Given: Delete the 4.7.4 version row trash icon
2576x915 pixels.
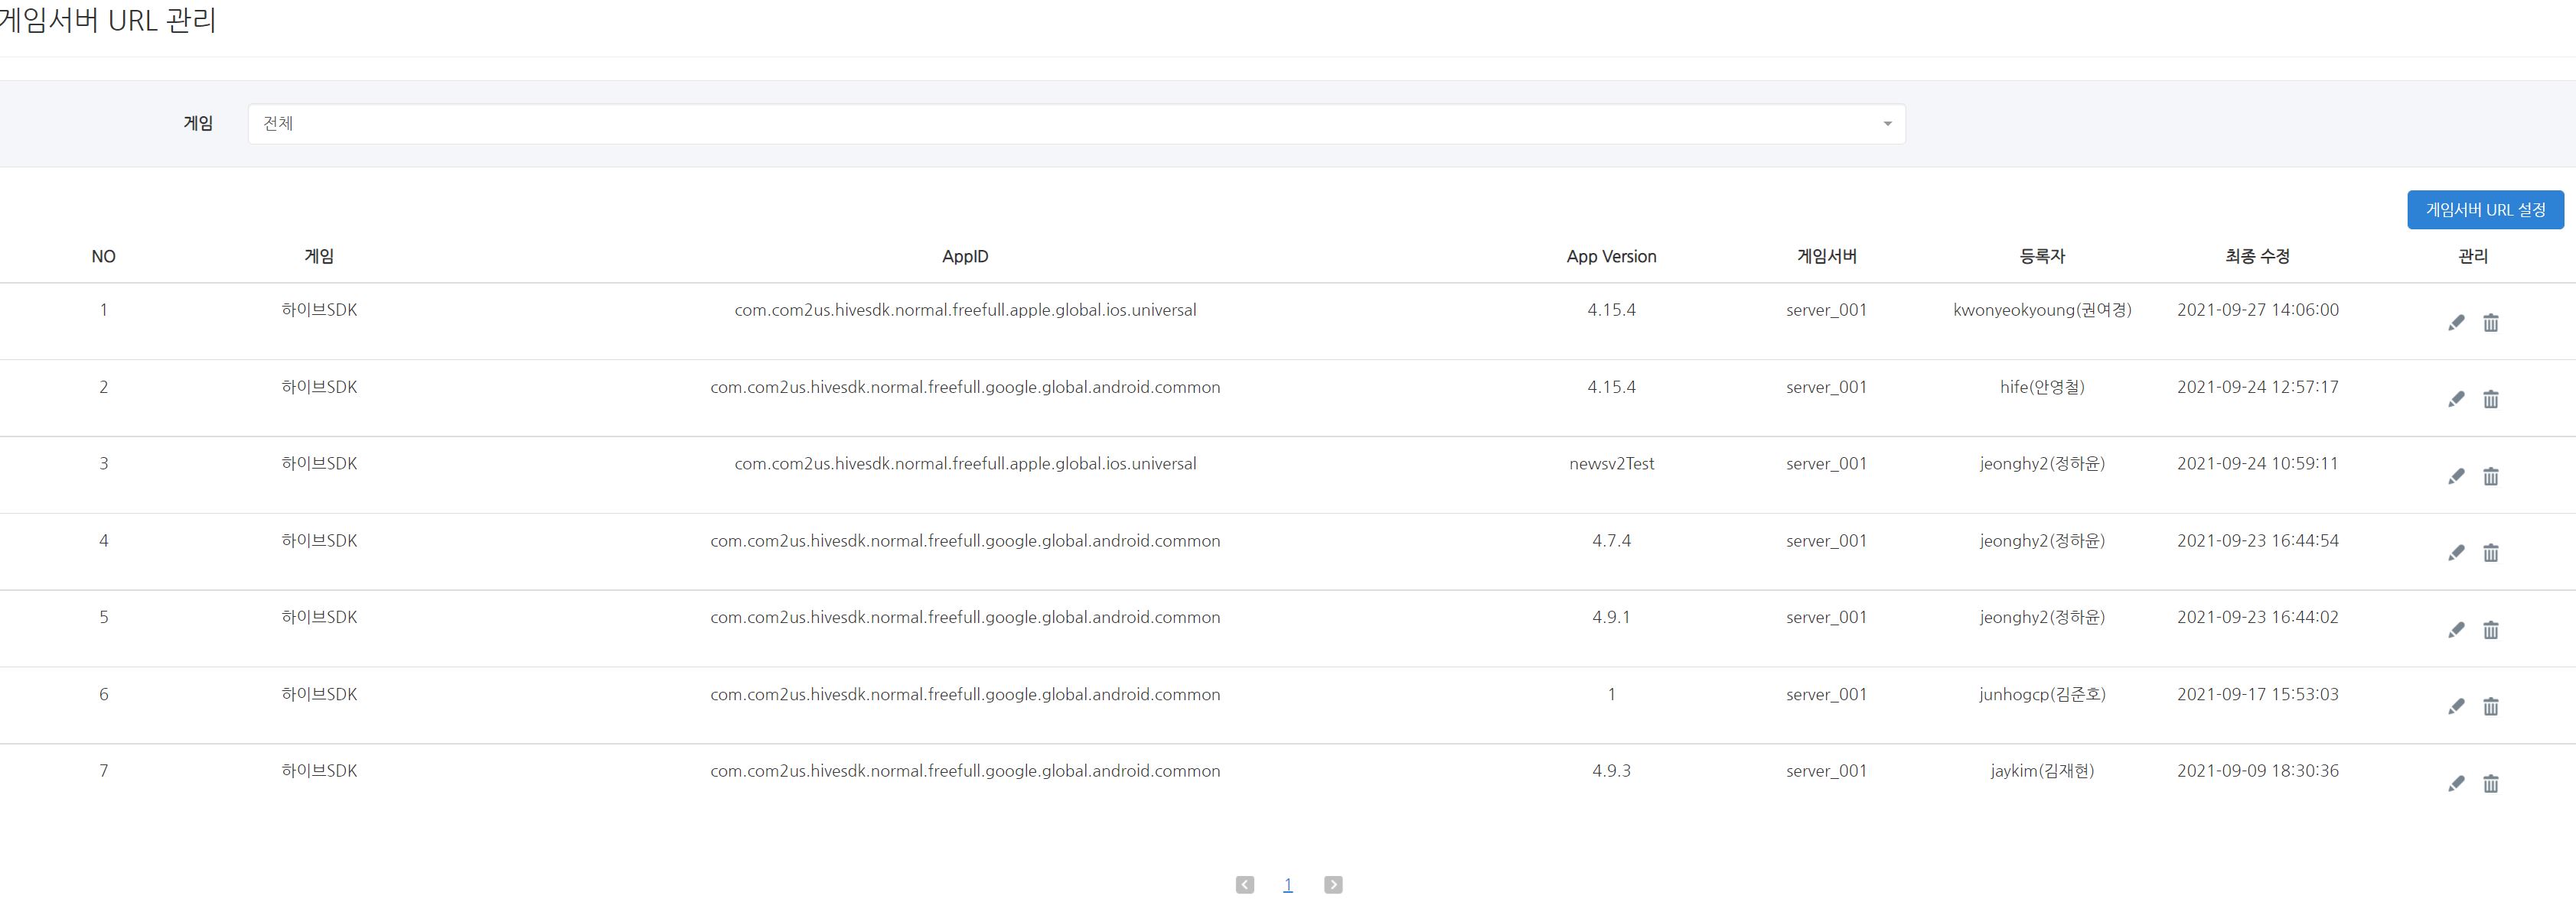Looking at the screenshot, I should [2491, 553].
